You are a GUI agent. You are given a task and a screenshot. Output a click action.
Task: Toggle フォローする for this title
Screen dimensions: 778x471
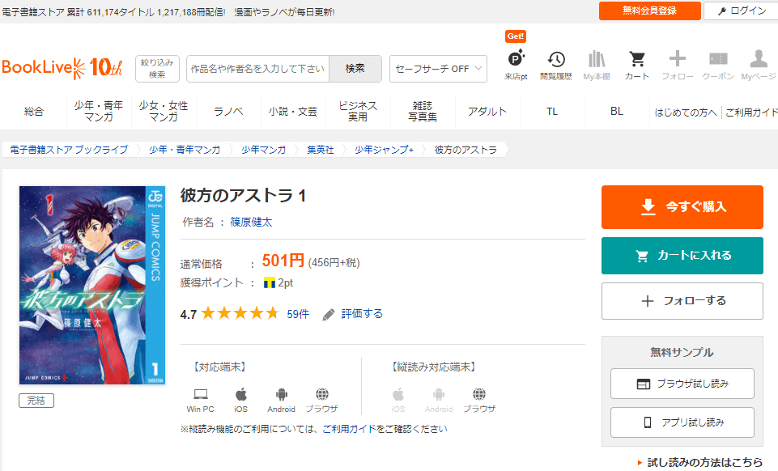(682, 301)
